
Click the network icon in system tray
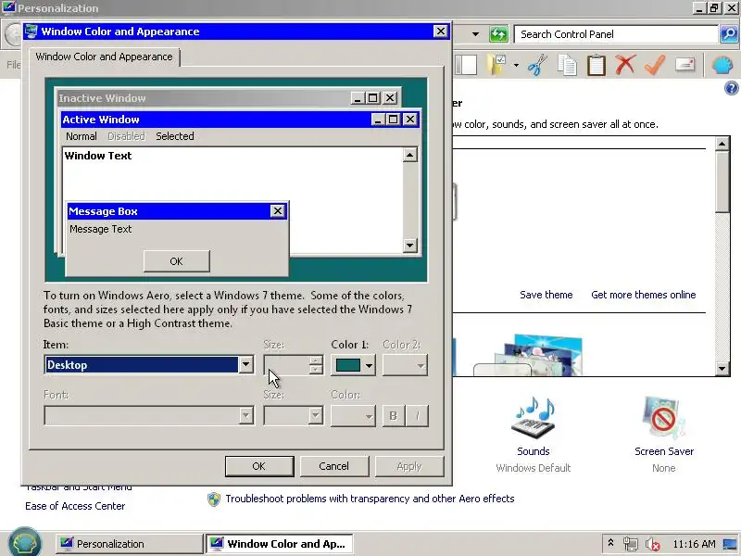[631, 544]
